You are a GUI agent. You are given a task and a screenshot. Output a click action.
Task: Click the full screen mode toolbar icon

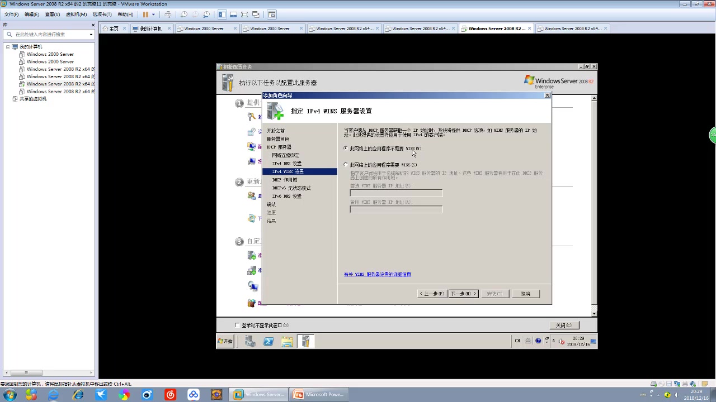(244, 14)
